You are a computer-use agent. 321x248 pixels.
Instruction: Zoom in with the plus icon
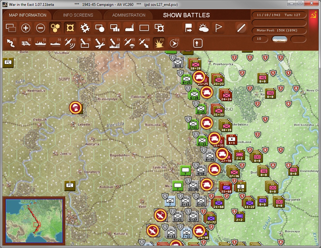click(x=26, y=28)
